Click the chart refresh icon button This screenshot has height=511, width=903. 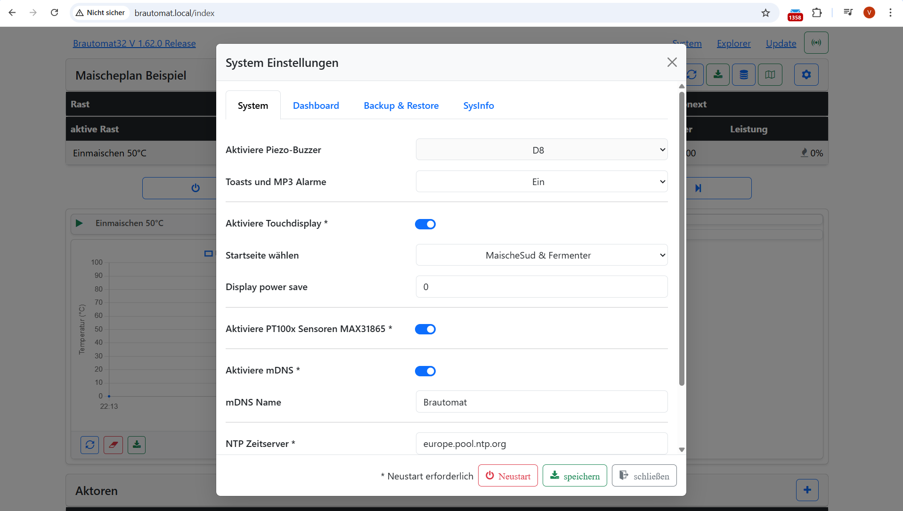pyautogui.click(x=89, y=445)
